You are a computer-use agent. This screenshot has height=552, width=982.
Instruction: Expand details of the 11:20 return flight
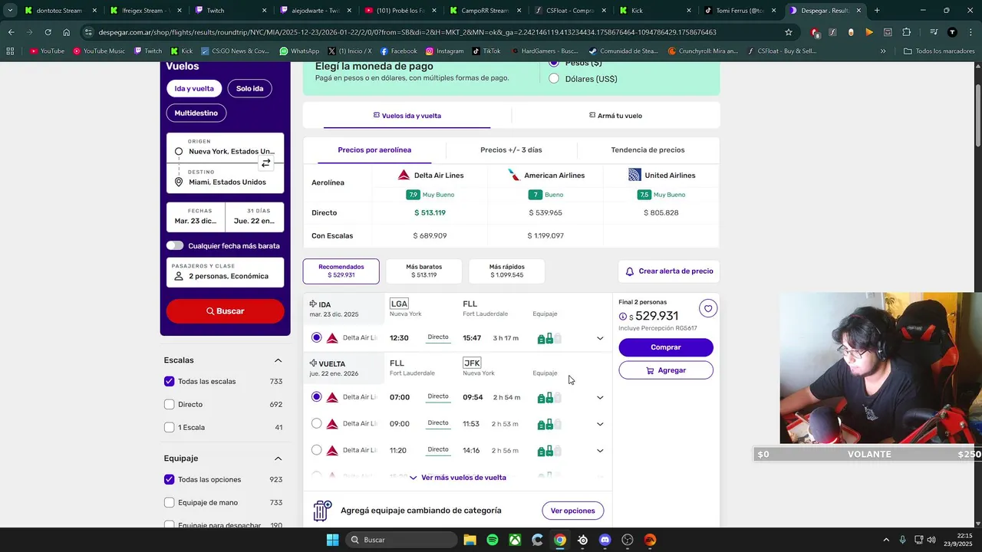[600, 451]
